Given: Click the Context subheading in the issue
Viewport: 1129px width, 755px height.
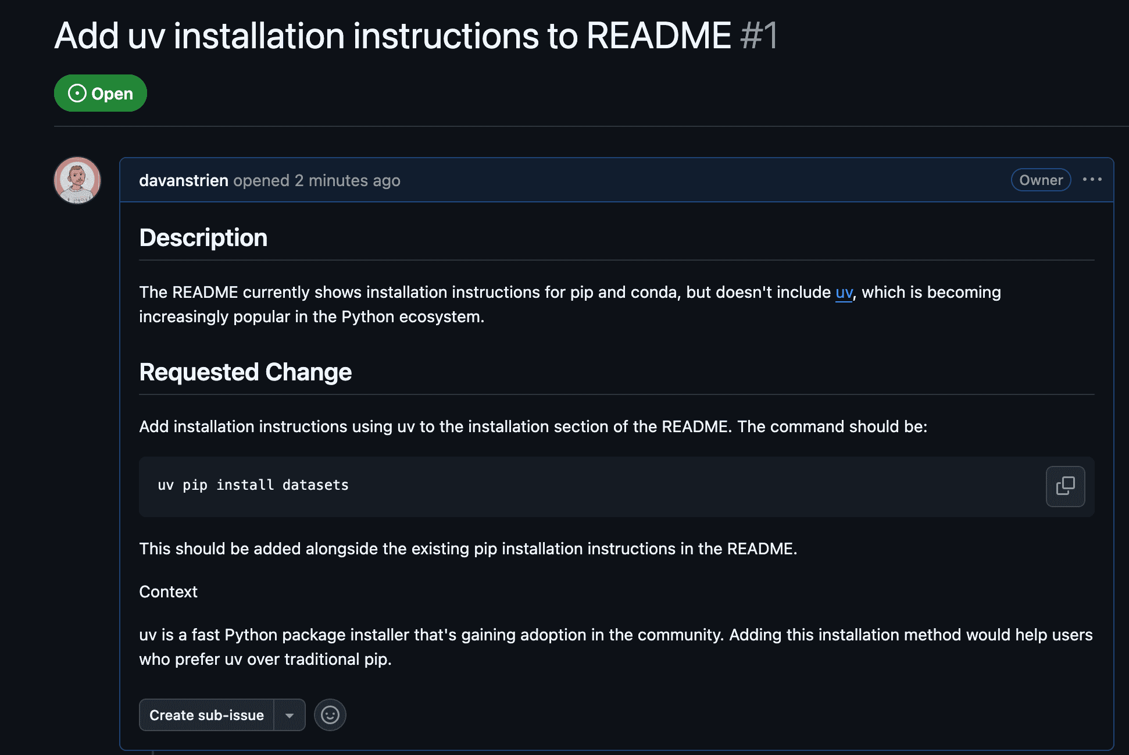Looking at the screenshot, I should [168, 591].
